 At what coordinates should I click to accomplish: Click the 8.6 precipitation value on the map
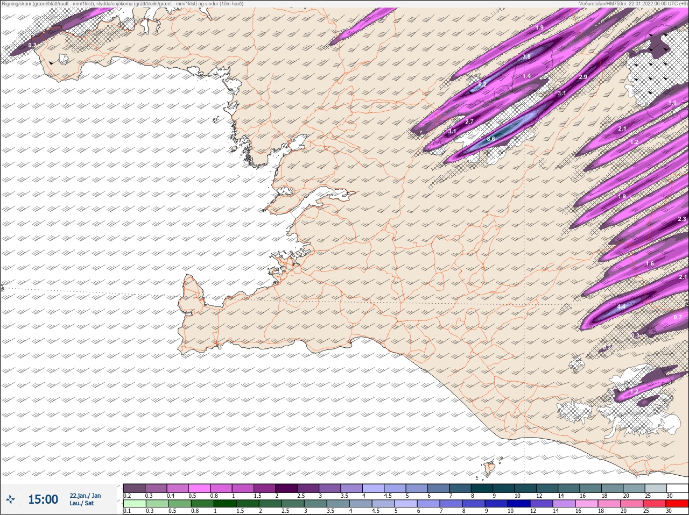coord(491,139)
